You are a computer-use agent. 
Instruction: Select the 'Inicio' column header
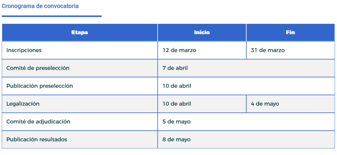202,33
